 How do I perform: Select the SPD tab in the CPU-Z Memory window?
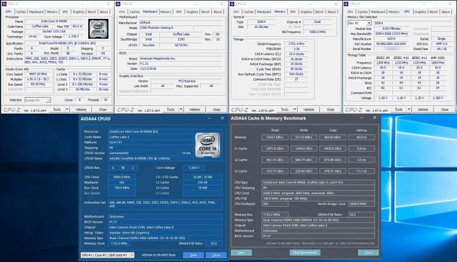(x=293, y=12)
